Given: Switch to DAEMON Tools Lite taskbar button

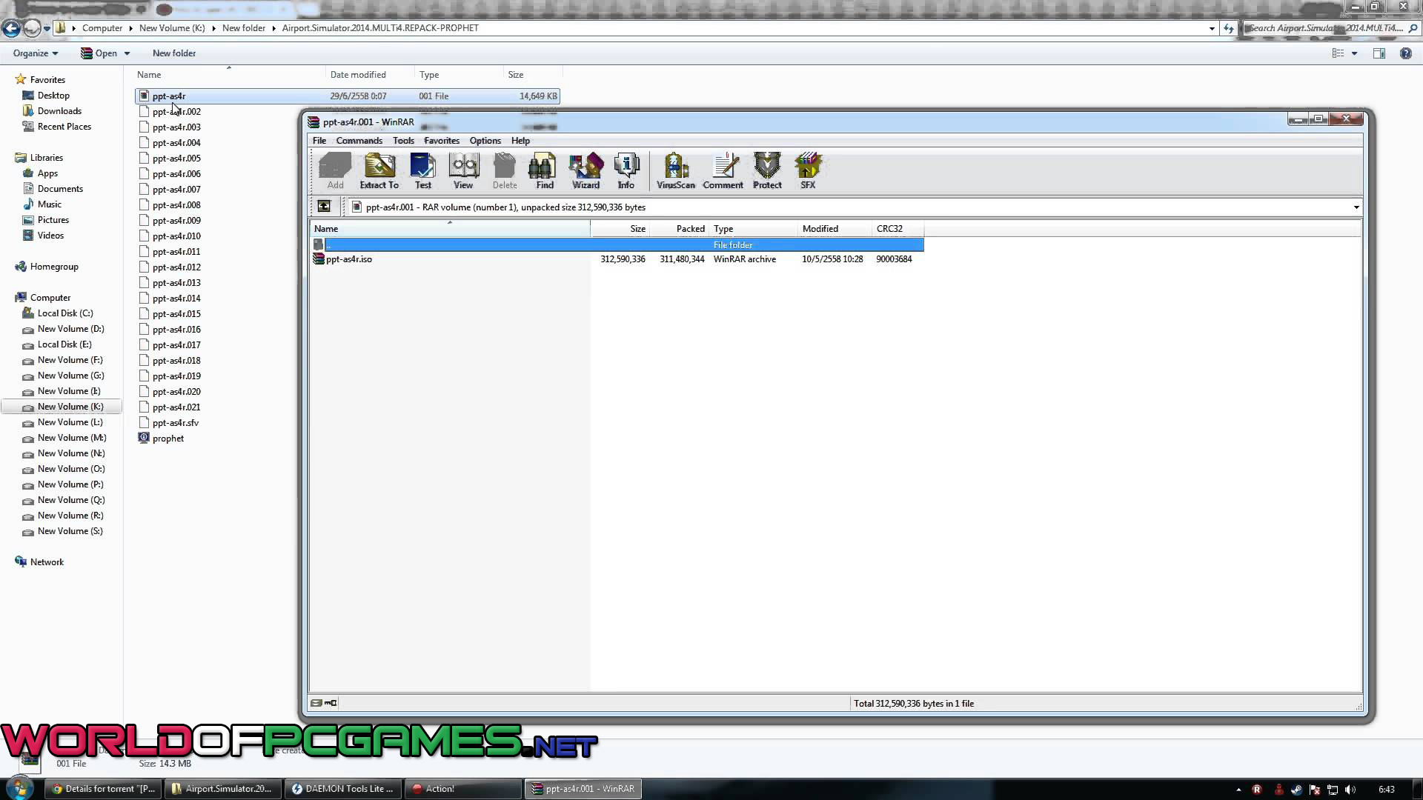Looking at the screenshot, I should pos(343,789).
